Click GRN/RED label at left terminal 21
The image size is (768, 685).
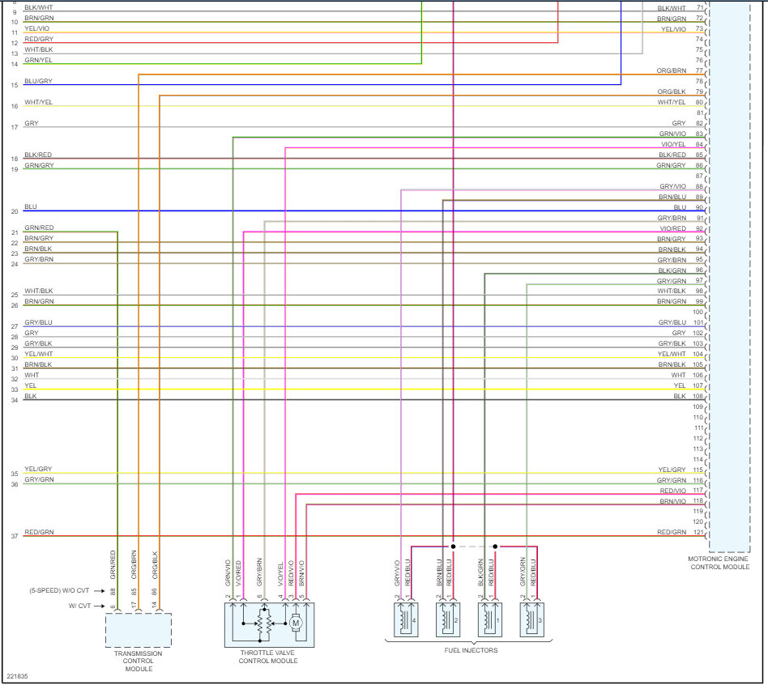point(39,228)
